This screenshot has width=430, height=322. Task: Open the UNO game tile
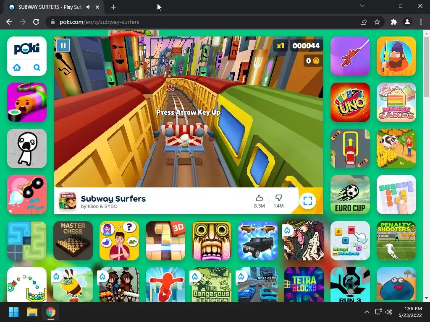[x=350, y=102]
